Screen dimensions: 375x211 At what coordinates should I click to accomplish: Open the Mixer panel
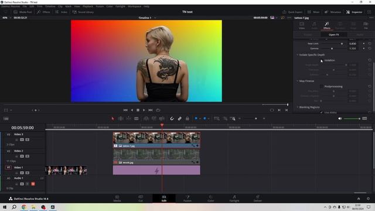tap(313, 12)
